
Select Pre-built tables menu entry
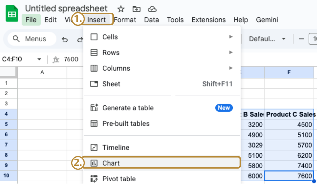[x=126, y=123]
